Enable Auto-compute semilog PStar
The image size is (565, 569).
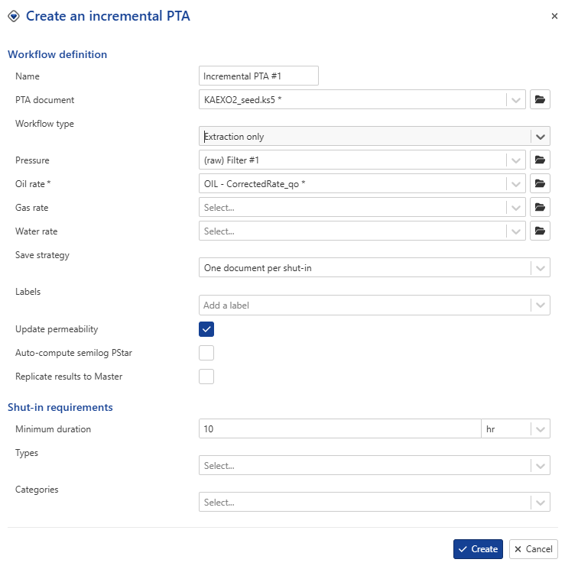coord(206,353)
